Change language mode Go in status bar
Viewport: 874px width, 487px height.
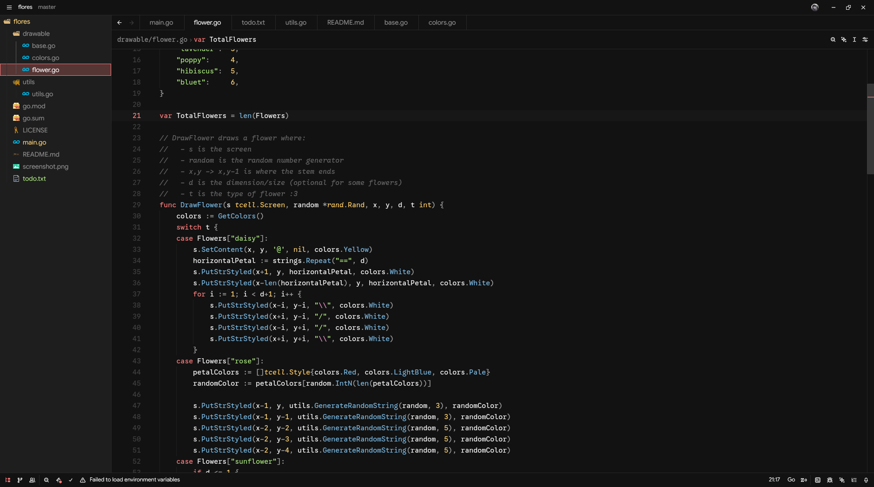[x=791, y=480]
